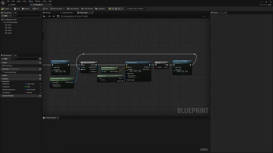Open Class Settings

[73, 8]
